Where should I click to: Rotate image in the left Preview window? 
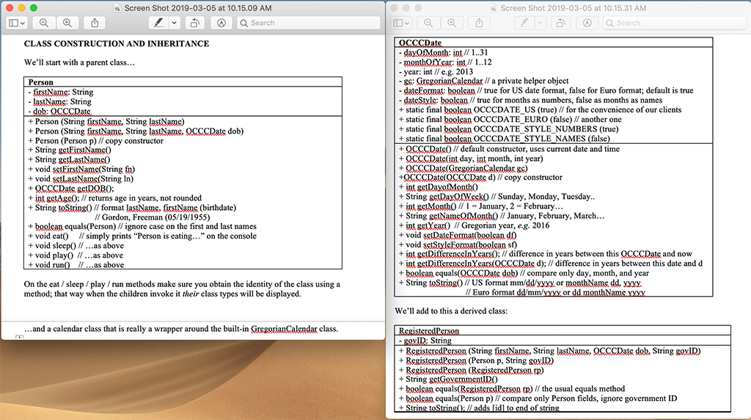[x=194, y=23]
